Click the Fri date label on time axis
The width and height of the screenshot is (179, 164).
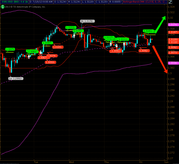(141, 161)
